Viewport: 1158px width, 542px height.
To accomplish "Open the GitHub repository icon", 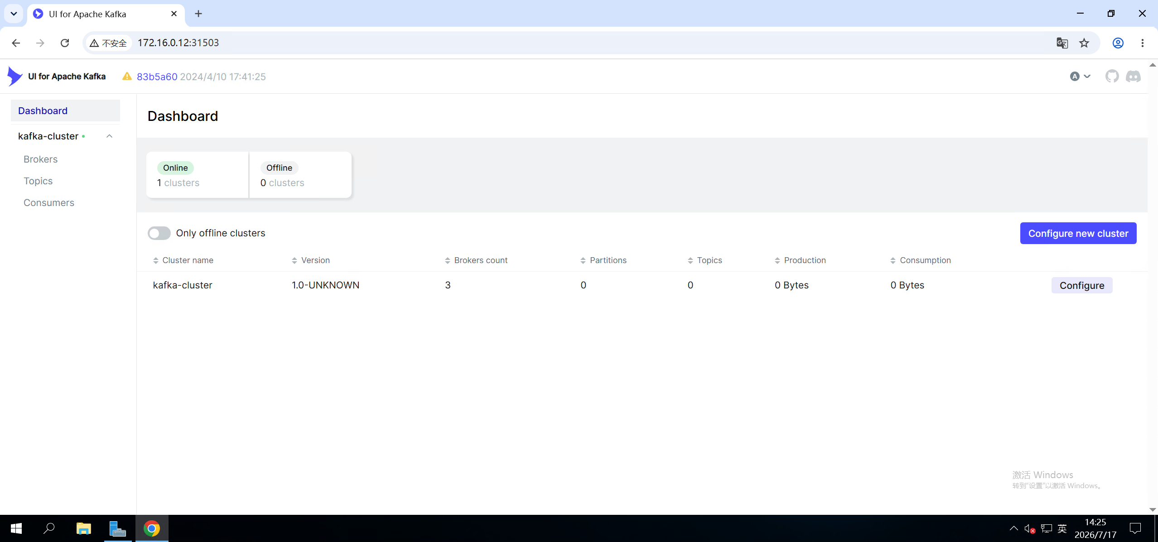I will [1112, 77].
